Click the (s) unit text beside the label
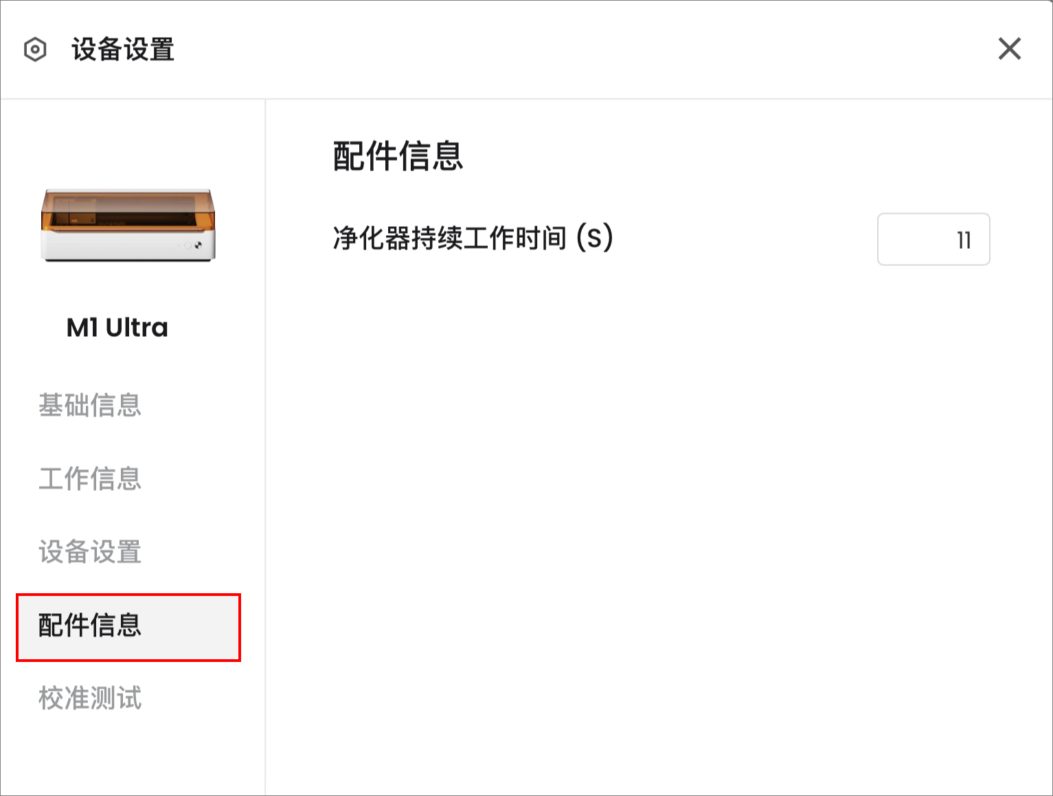 point(595,239)
